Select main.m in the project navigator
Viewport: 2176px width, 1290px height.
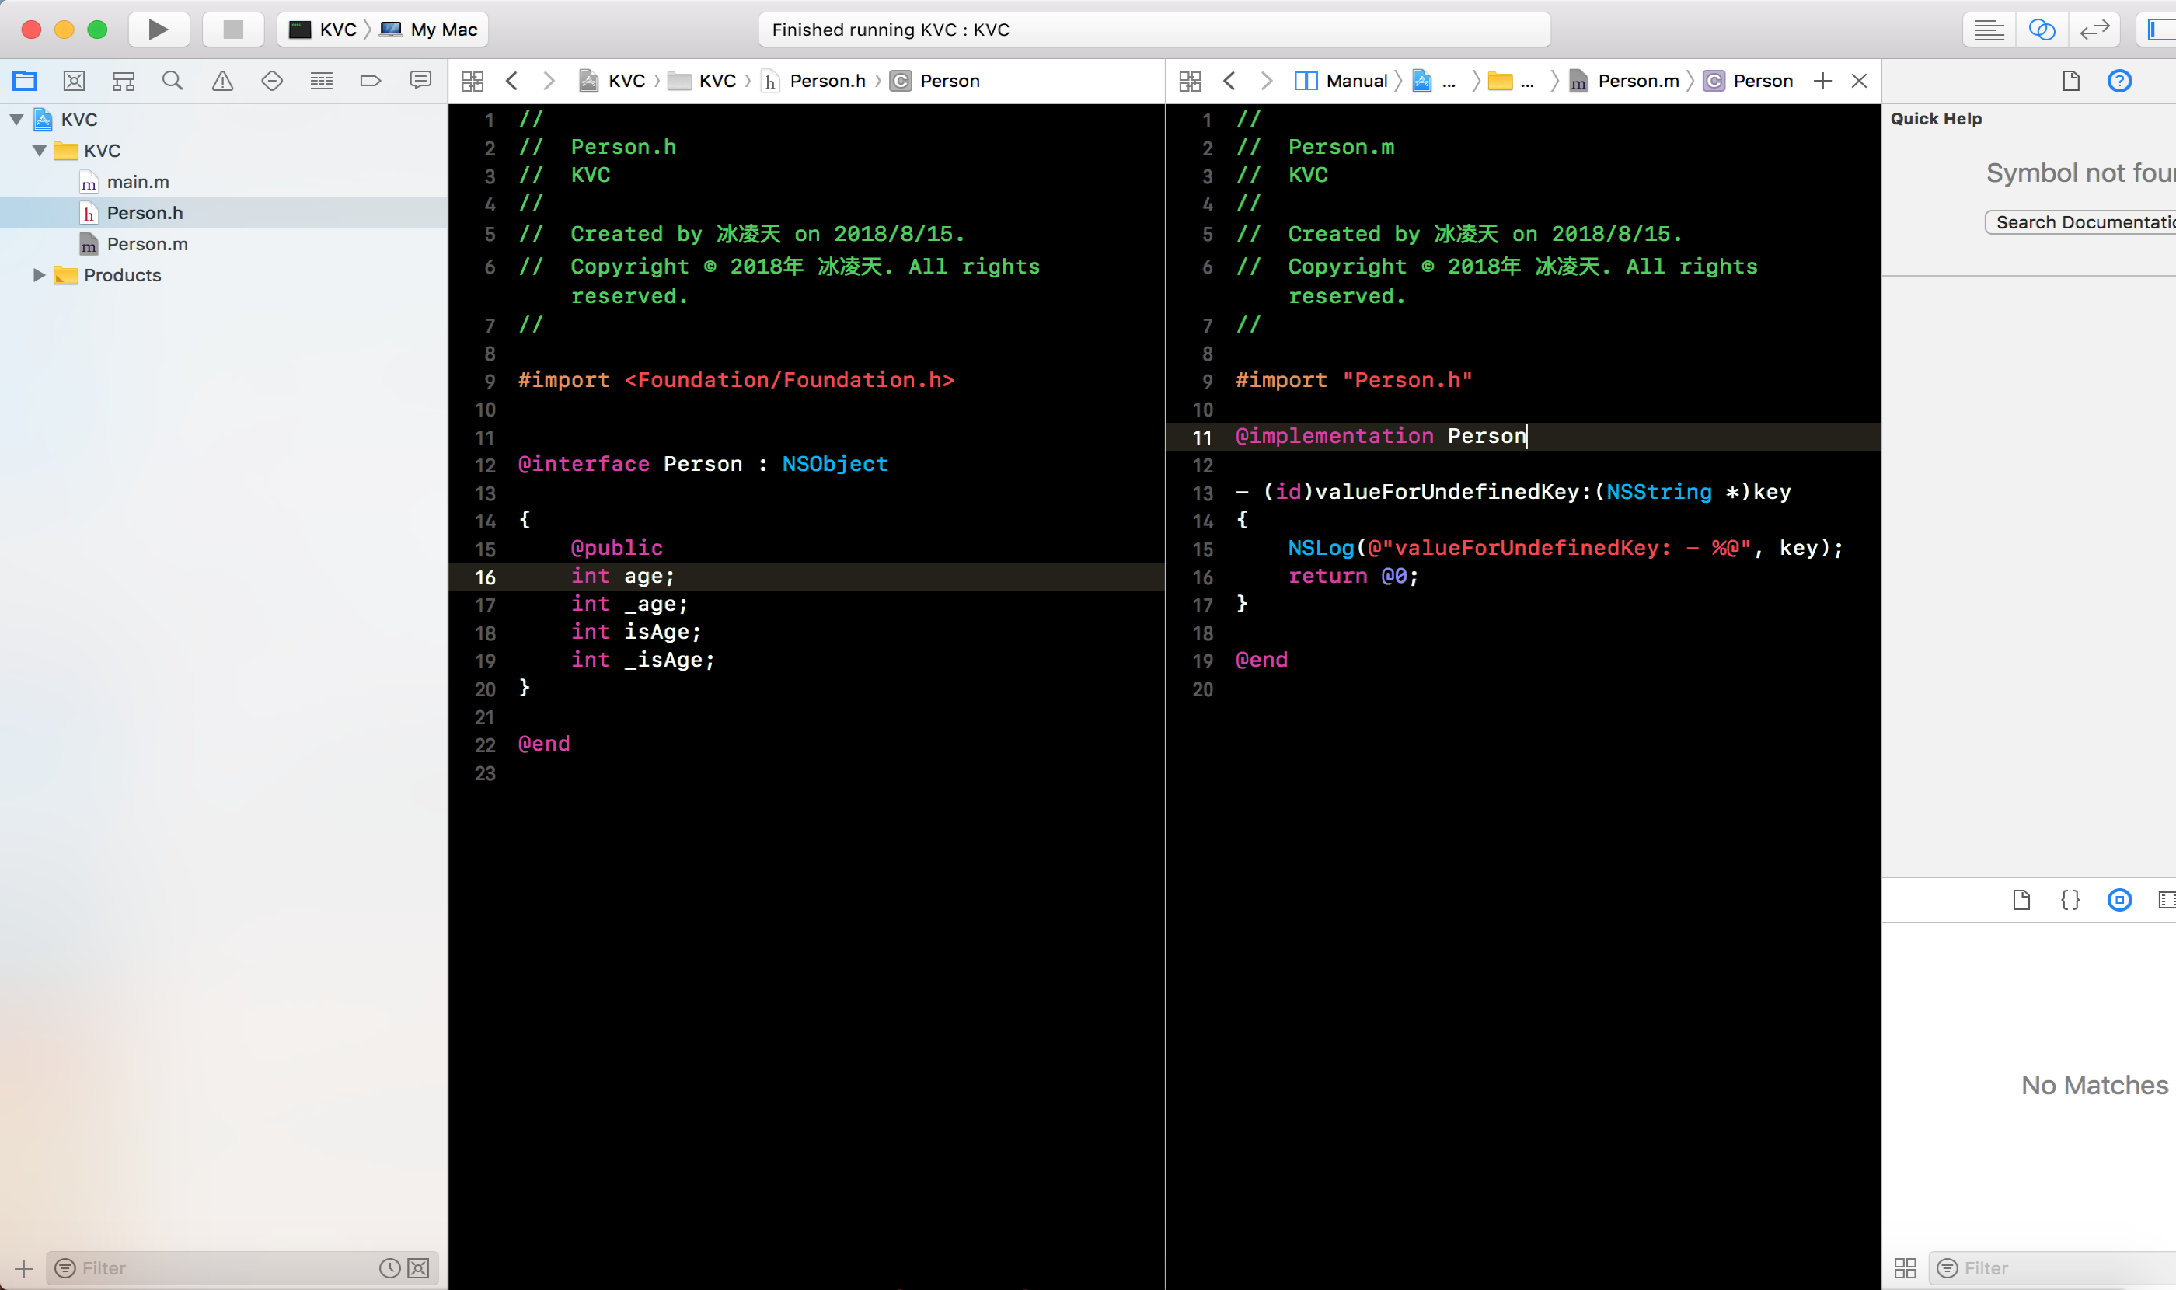138,182
